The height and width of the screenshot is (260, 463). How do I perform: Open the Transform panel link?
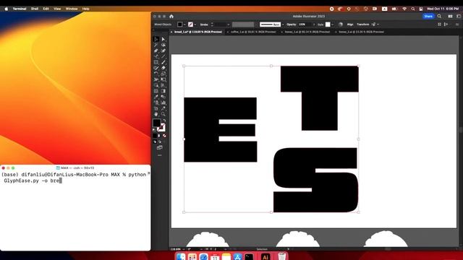363,25
